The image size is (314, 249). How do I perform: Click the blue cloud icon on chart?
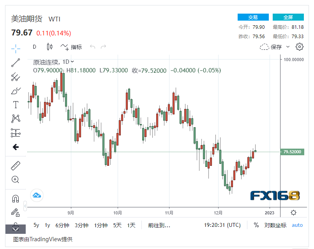point(37,195)
